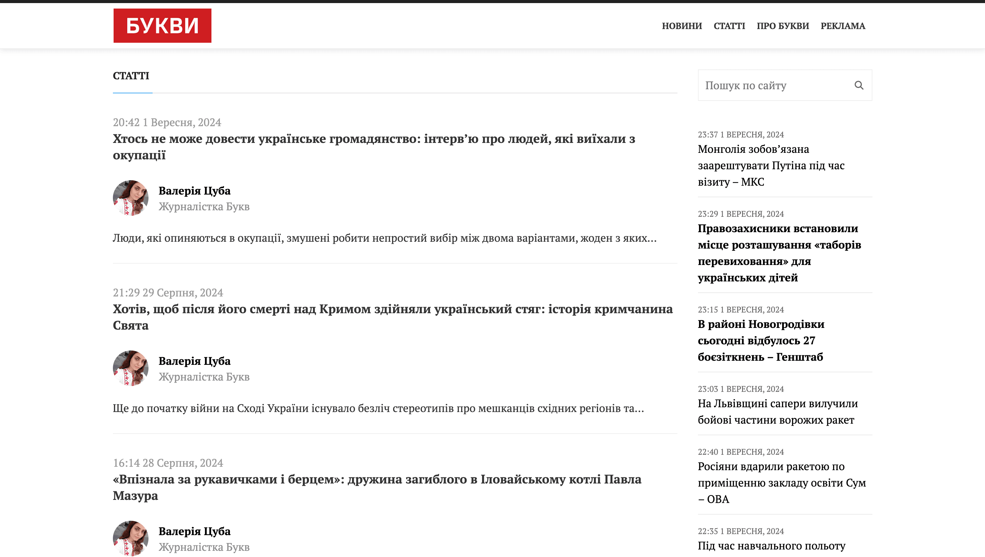The image size is (985, 557).
Task: Click author avatar in the 29 Серпня article
Action: coord(130,368)
